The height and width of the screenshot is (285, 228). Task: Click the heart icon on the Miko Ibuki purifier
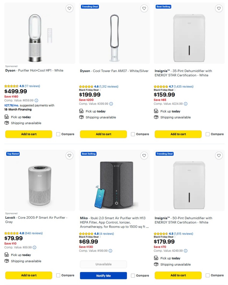click(144, 156)
